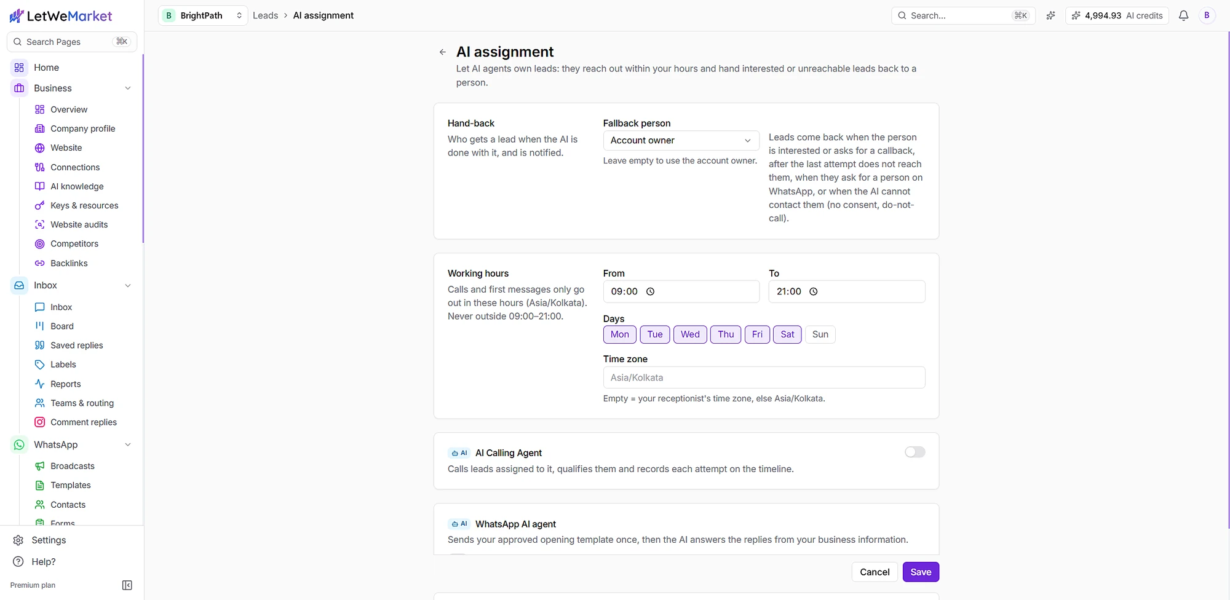Toggle the Sat day chip
Viewport: 1230px width, 600px height.
point(787,334)
